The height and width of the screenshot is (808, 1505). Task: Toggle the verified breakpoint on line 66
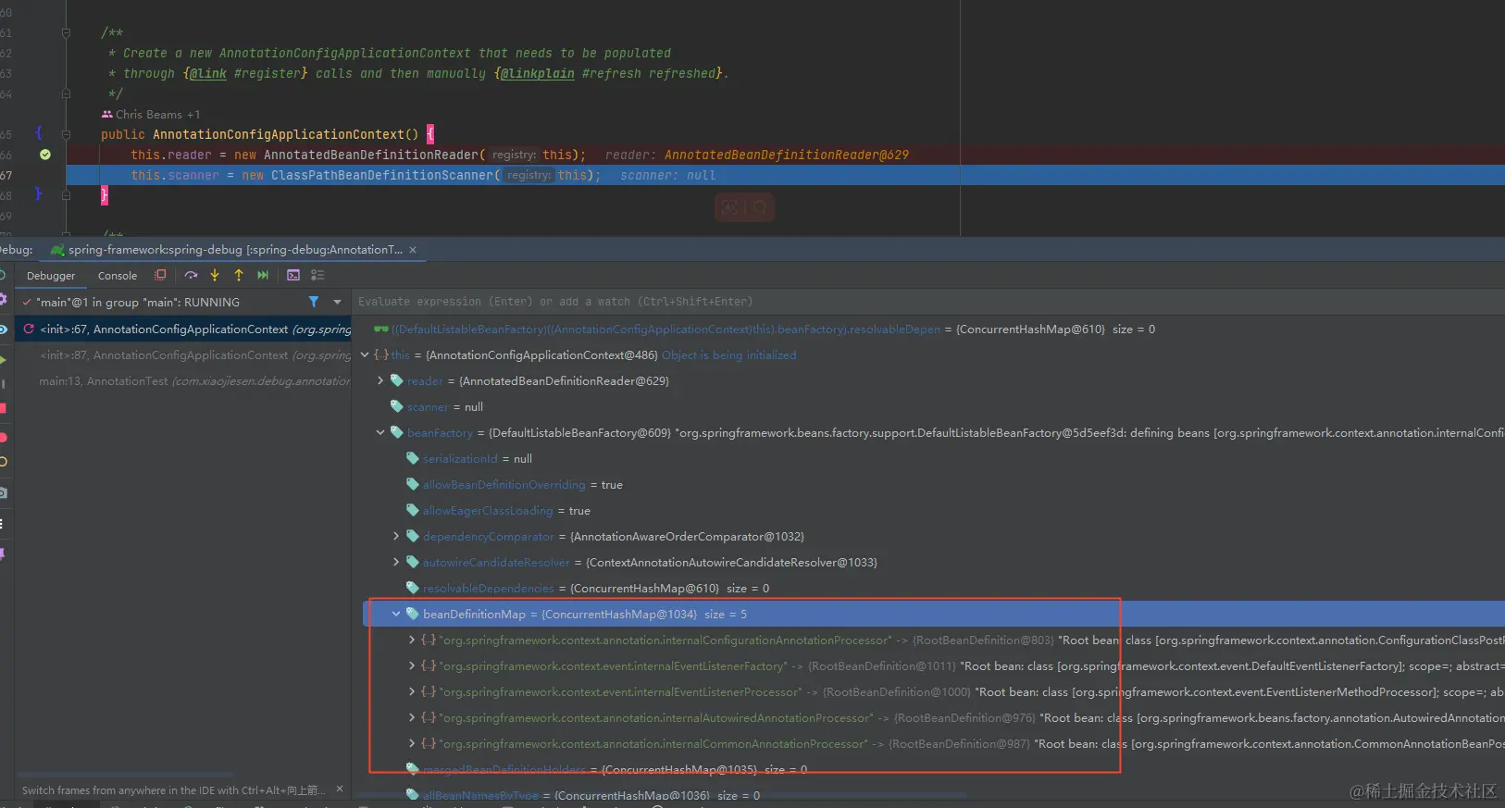pos(44,155)
